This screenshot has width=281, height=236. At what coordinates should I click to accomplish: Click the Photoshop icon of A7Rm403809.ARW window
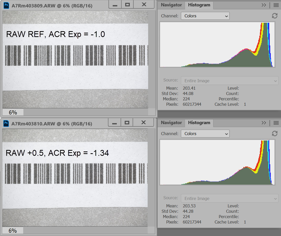[x=6, y=5]
